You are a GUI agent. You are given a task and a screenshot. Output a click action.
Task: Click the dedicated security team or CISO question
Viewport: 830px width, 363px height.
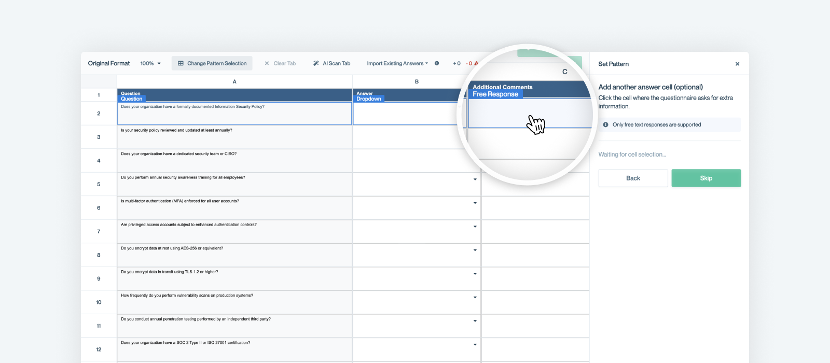pos(234,161)
